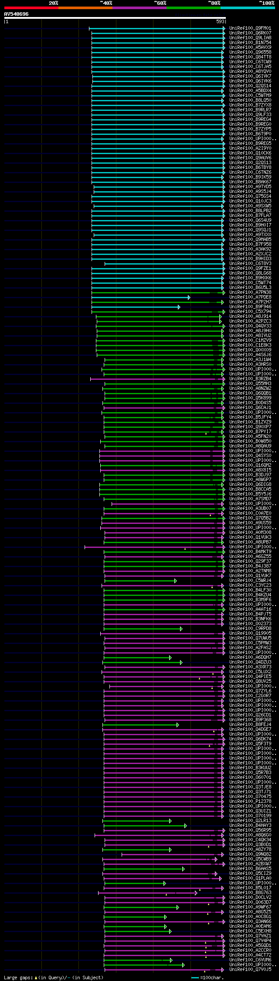This screenshot has width=279, height=981.
Task: Click the red 20% identity legend bar
Action: point(31,8)
